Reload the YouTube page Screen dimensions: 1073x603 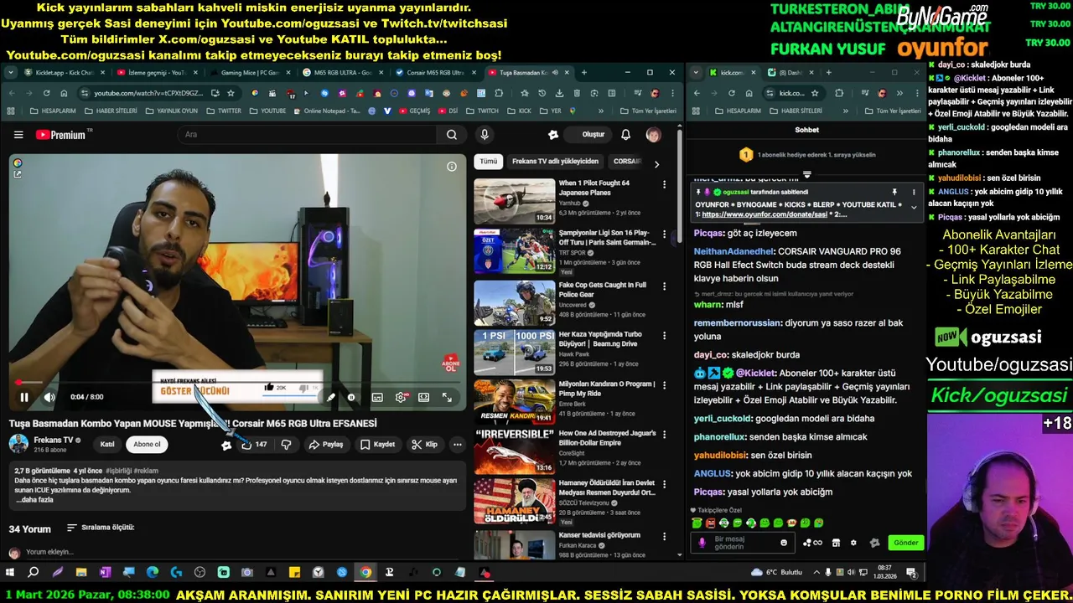coord(47,93)
